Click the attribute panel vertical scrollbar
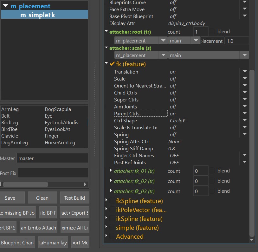 (x=252, y=153)
